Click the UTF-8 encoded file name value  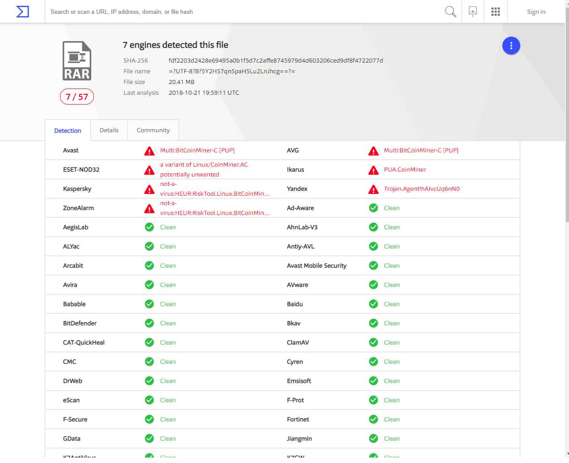[232, 71]
